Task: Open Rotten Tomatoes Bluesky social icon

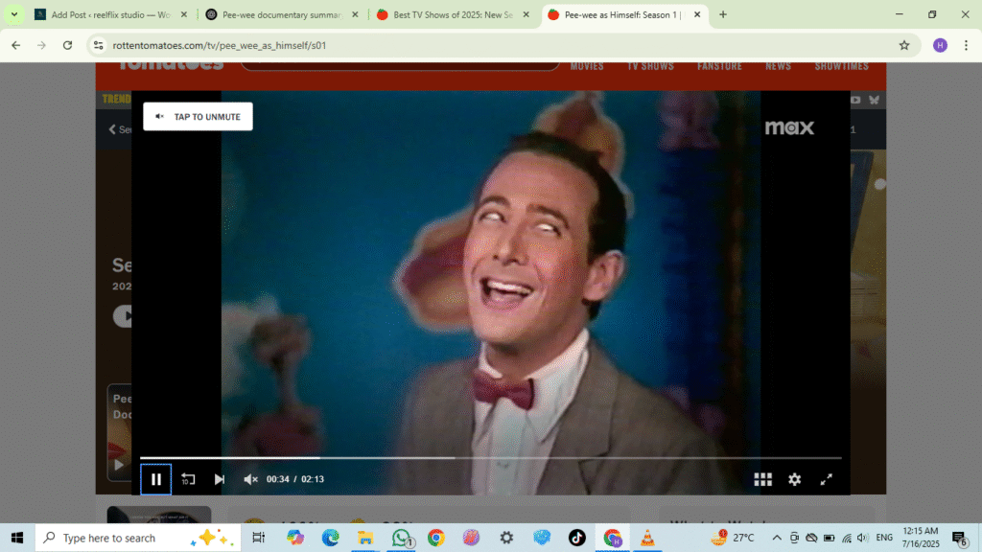Action: [x=875, y=100]
